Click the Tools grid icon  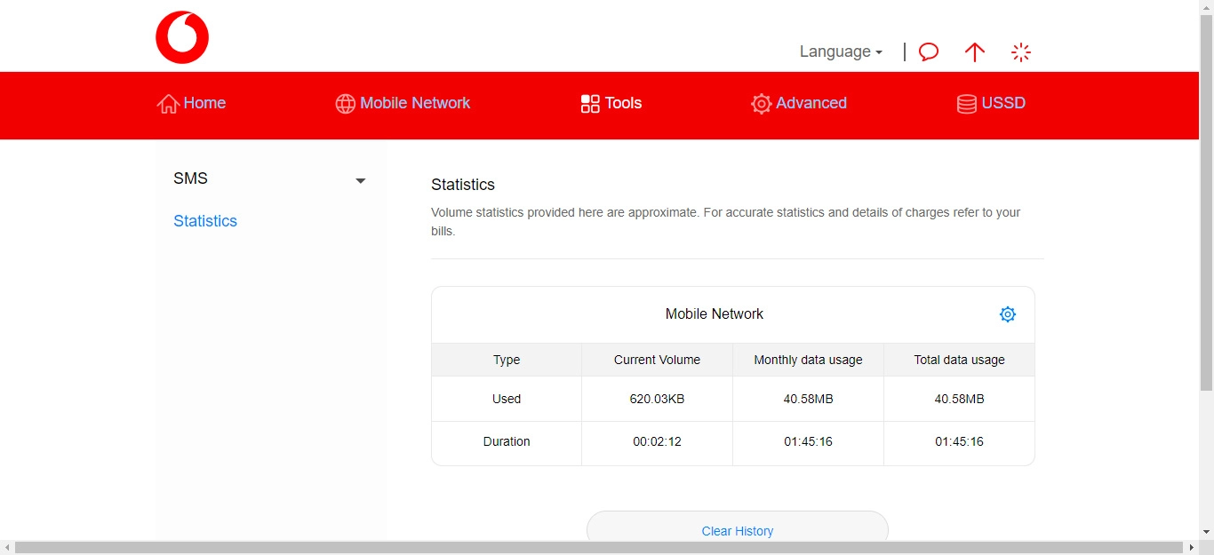(x=589, y=103)
